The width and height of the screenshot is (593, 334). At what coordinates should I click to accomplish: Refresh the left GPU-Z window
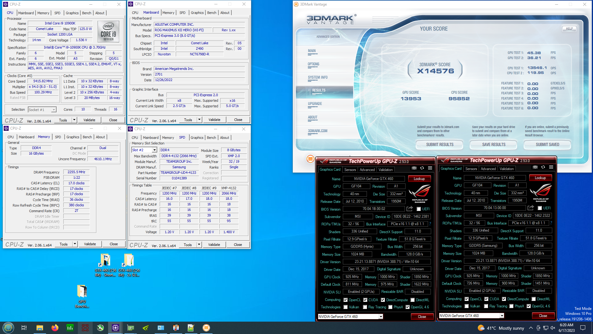click(x=422, y=168)
